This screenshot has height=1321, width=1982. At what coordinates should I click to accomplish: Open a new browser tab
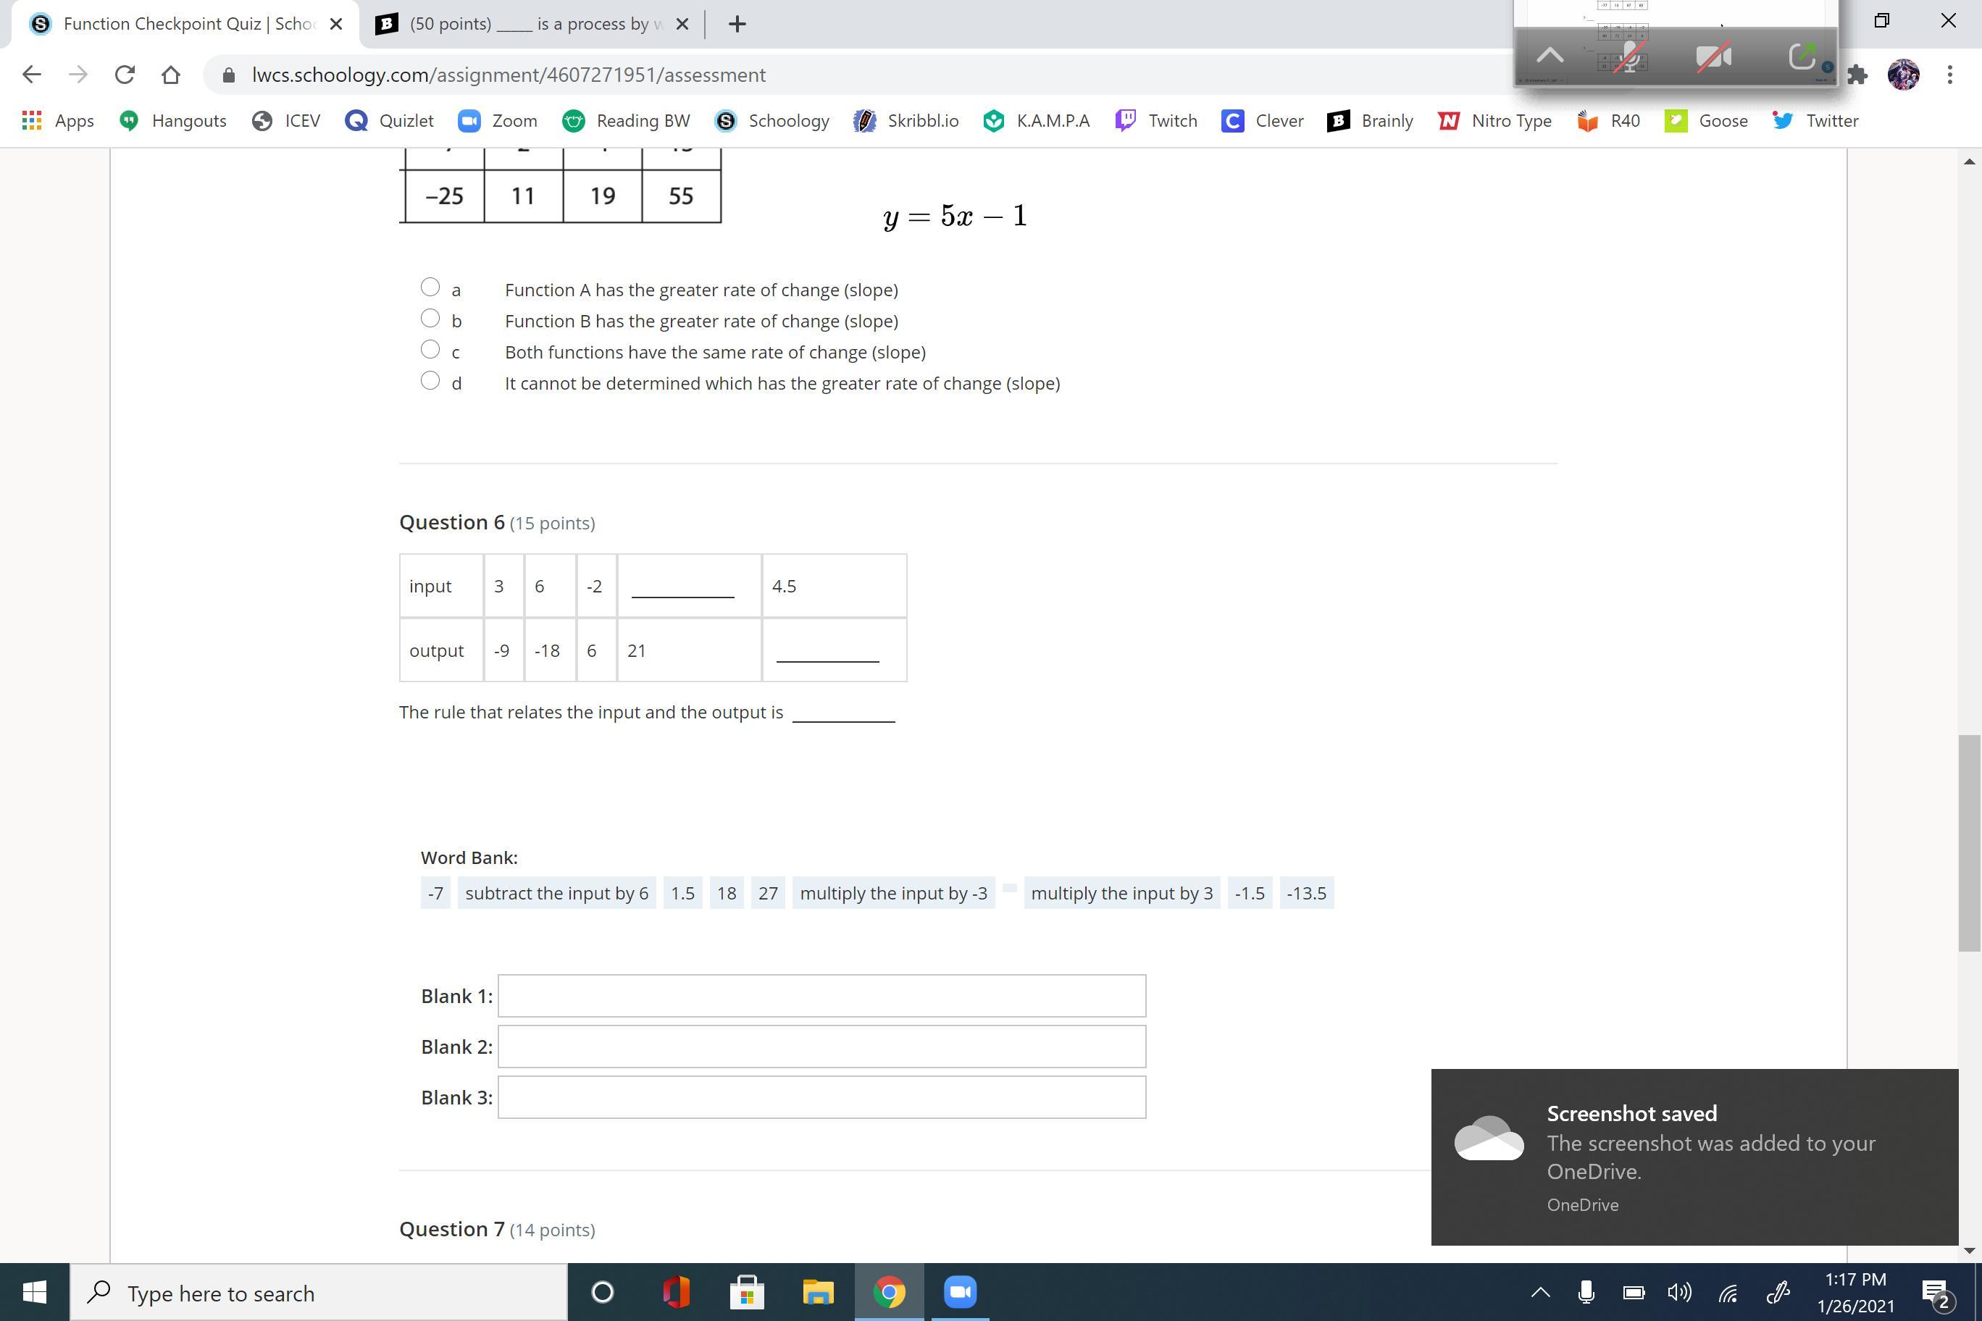(737, 24)
